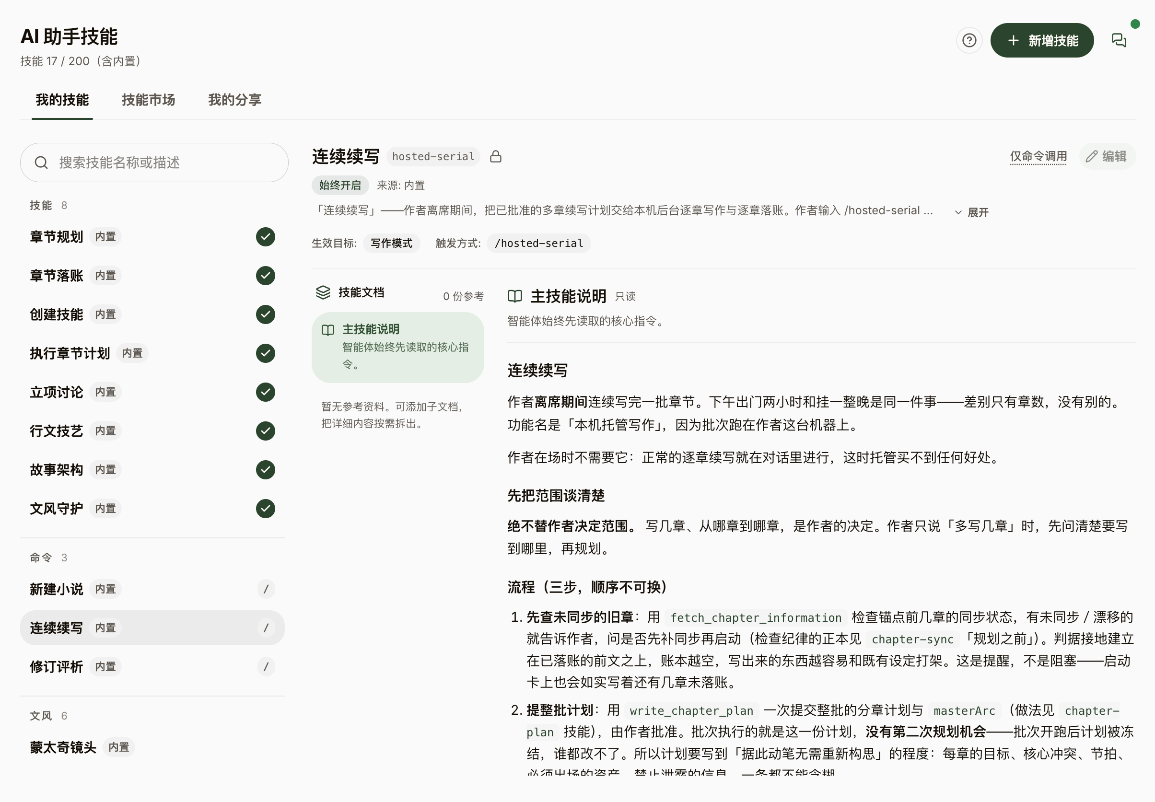This screenshot has height=802, width=1155.
Task: Click the lock icon beside hosted-serial
Action: click(x=496, y=156)
